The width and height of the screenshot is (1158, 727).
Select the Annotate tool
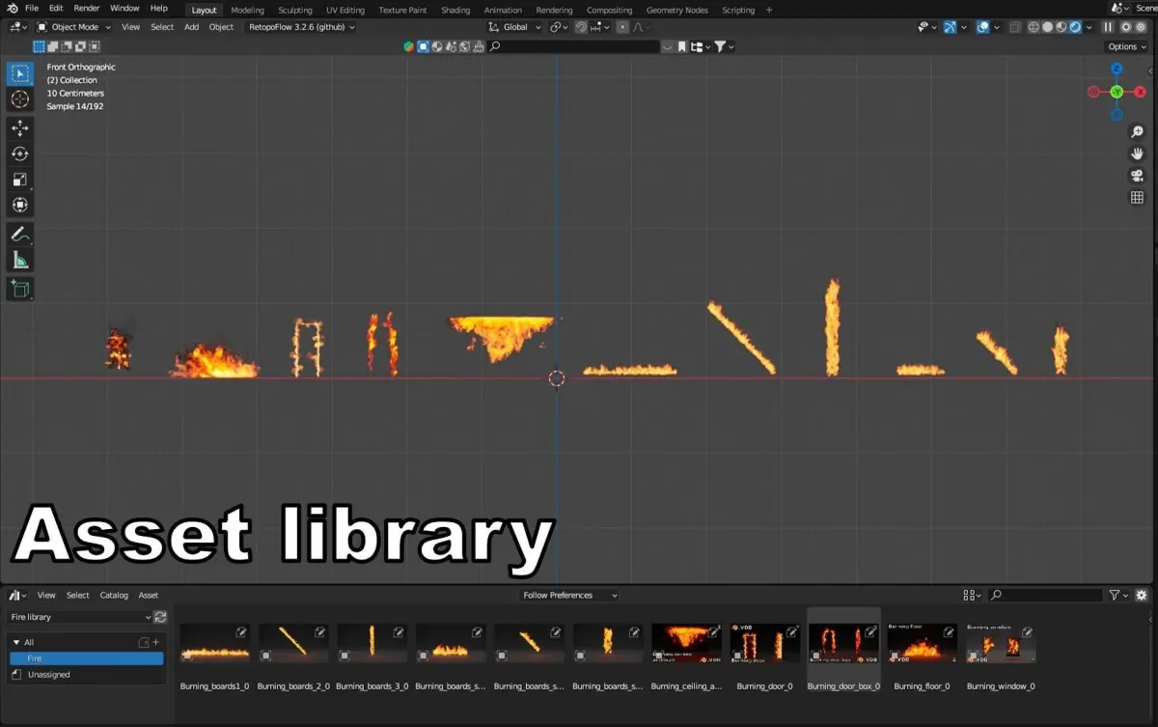coord(20,234)
